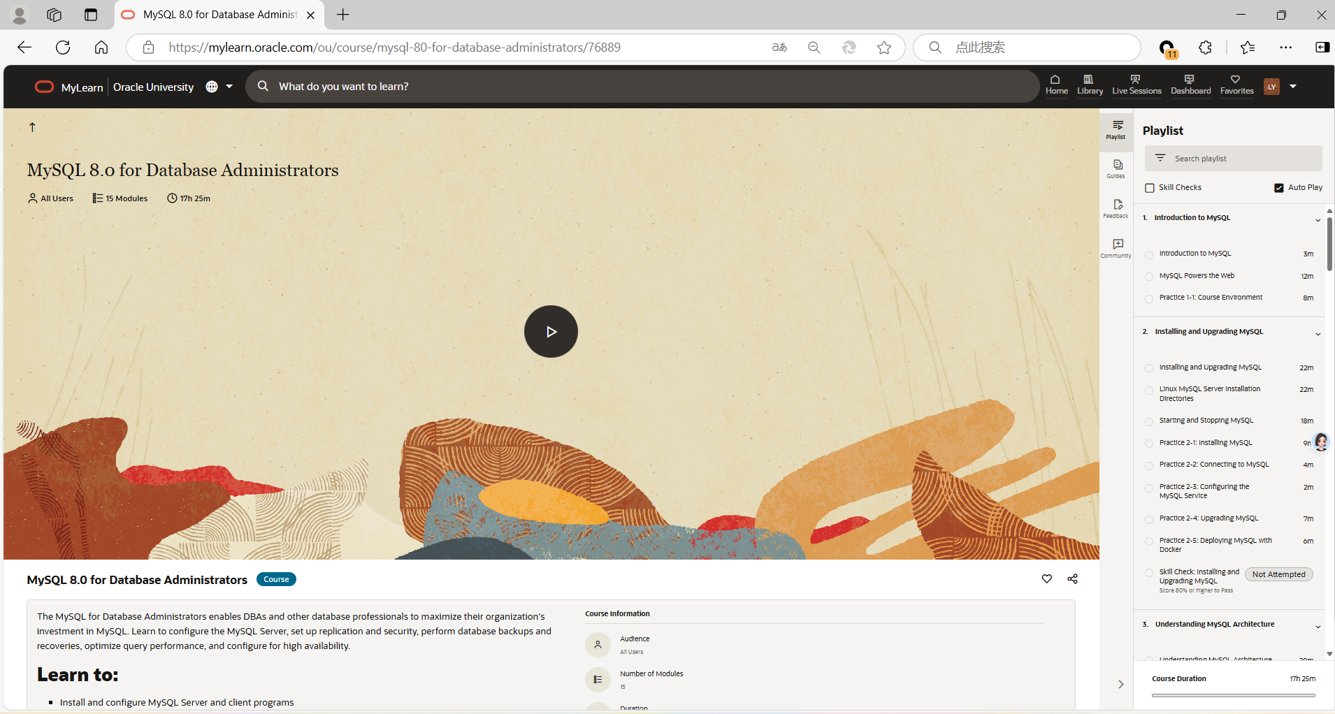Open Live Sessions in top navigation

click(x=1136, y=85)
